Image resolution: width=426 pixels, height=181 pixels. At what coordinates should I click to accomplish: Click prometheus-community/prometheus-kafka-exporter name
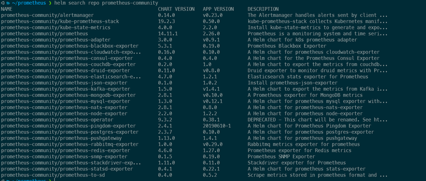click(65, 89)
